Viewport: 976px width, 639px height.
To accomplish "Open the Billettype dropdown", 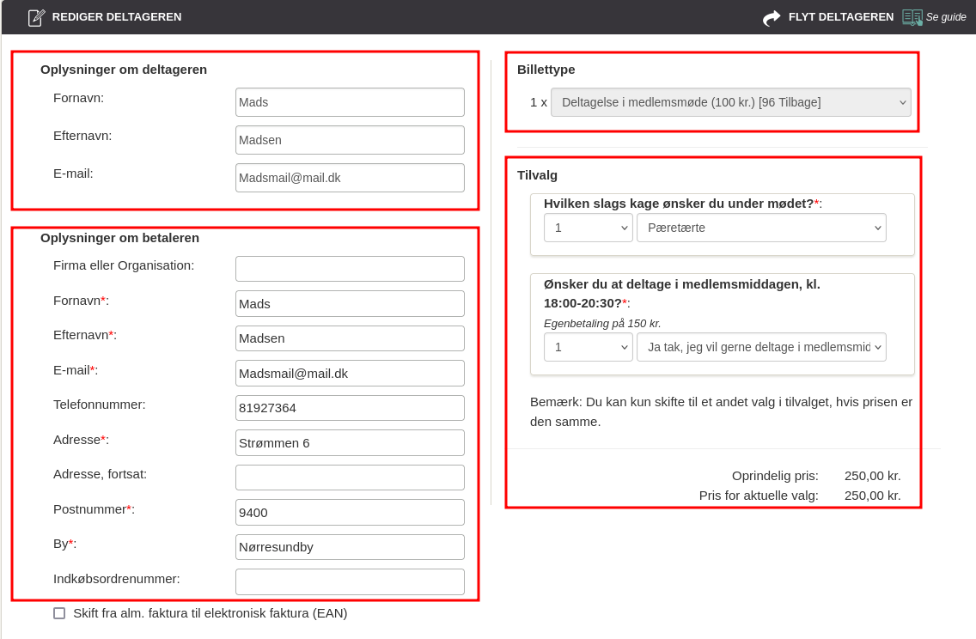I will (731, 103).
